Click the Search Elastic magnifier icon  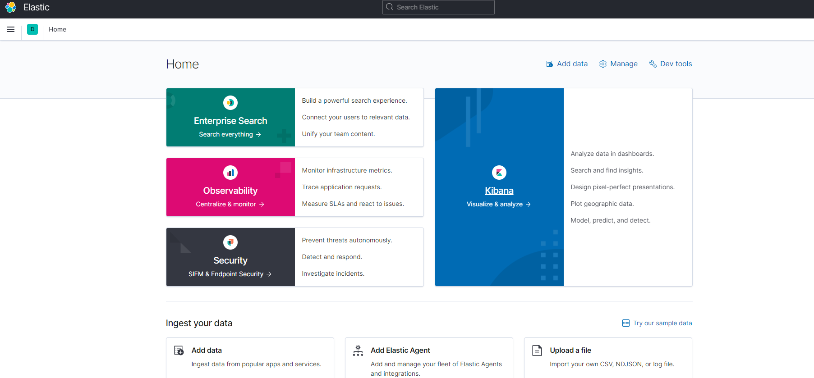click(x=390, y=7)
